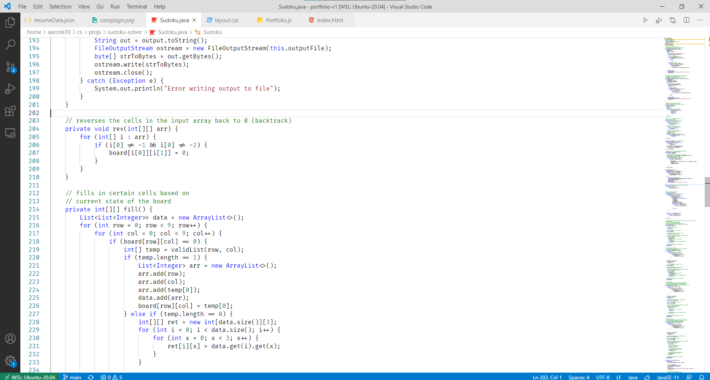The height and width of the screenshot is (380, 710).
Task: Click the Synchronize Changes icon
Action: pos(91,377)
